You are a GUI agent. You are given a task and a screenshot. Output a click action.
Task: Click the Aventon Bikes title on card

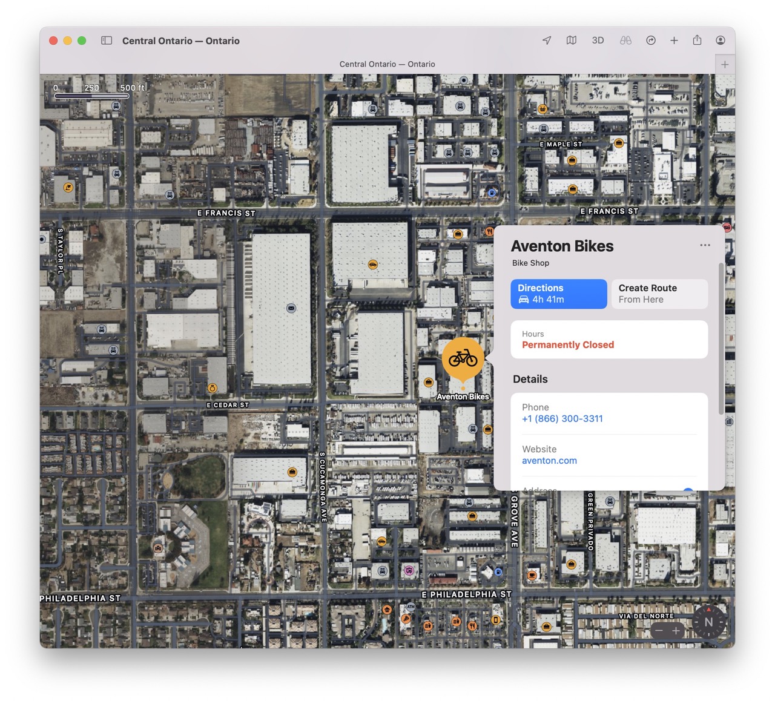pos(562,246)
